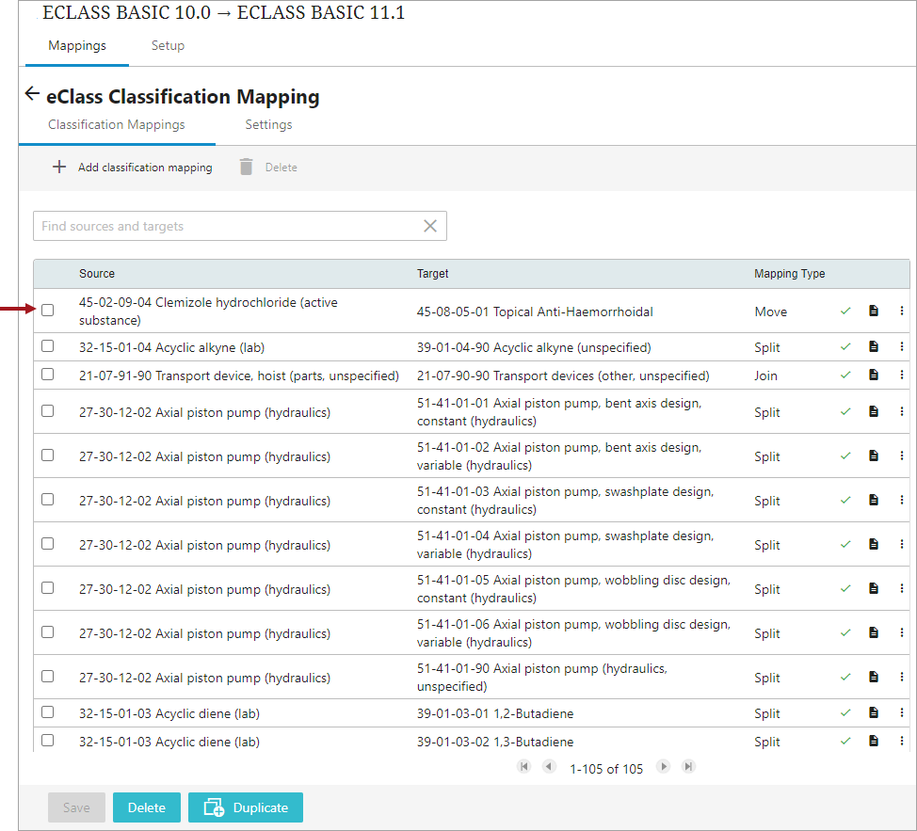Check the 1,2-Butadiene mapping row
Image resolution: width=917 pixels, height=831 pixels.
coord(48,712)
